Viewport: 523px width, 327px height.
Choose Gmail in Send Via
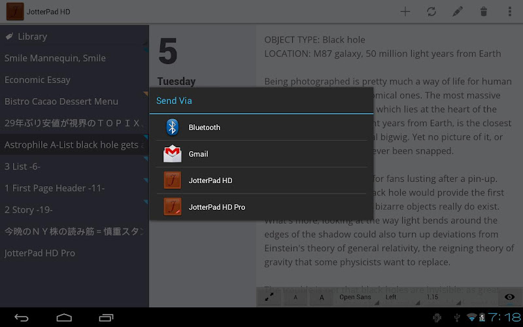(x=261, y=154)
